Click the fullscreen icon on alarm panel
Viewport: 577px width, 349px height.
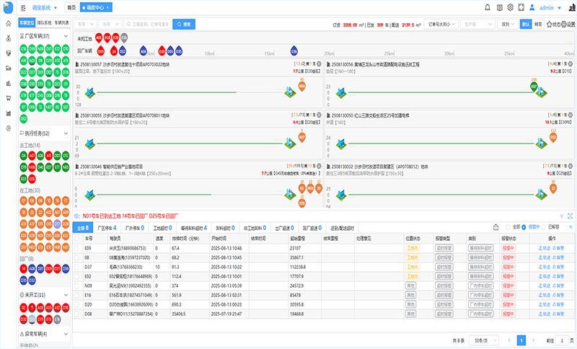click(571, 216)
